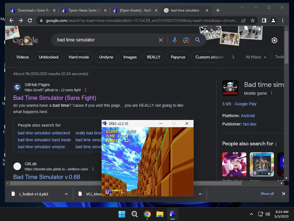Open the taskbar clock and date
294x221 pixels.
point(282,214)
